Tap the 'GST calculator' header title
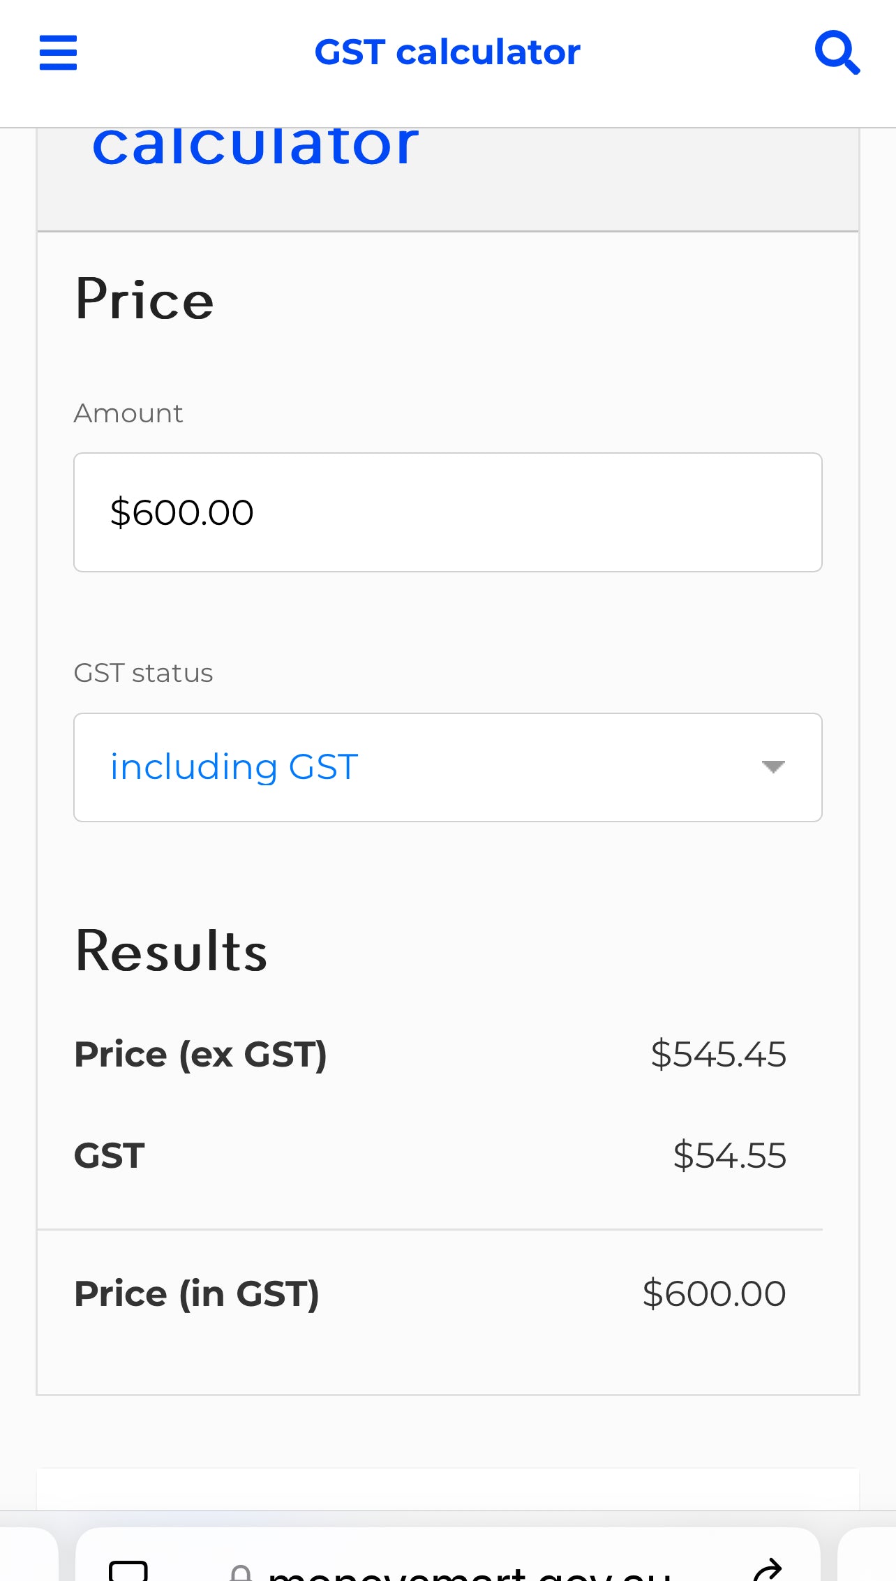The image size is (896, 1581). click(x=447, y=52)
